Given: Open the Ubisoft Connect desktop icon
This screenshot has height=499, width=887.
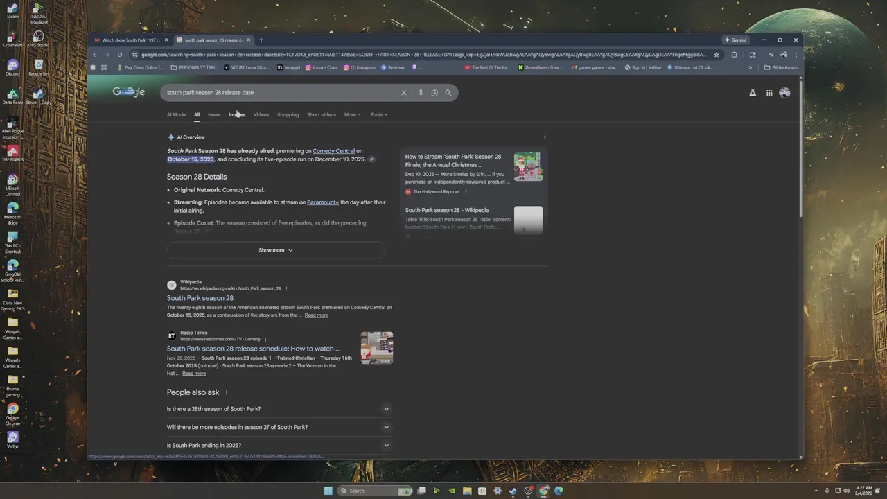Looking at the screenshot, I should 12,184.
